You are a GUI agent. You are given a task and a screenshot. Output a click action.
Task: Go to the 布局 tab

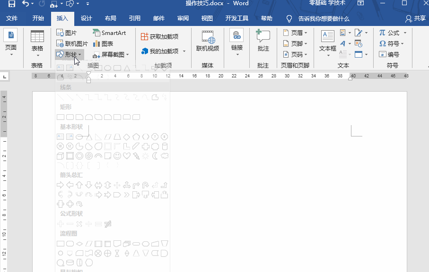[x=111, y=18]
